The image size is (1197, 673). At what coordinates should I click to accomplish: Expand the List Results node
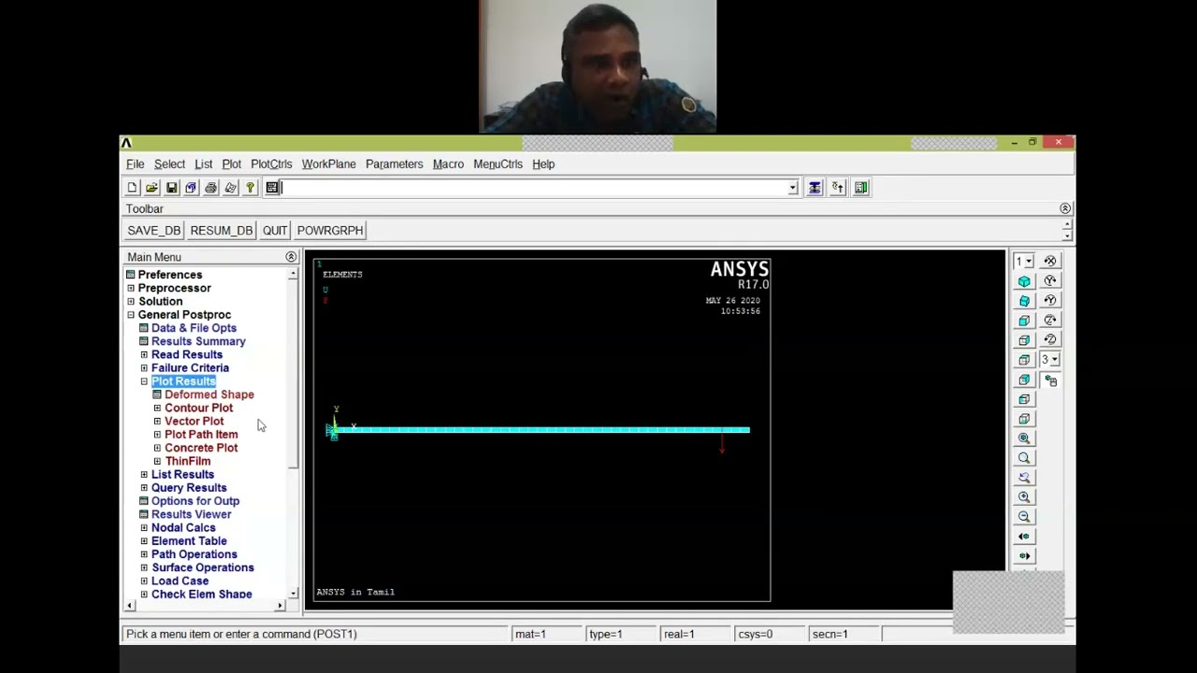[144, 475]
